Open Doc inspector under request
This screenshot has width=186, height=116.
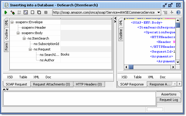pos(48,77)
